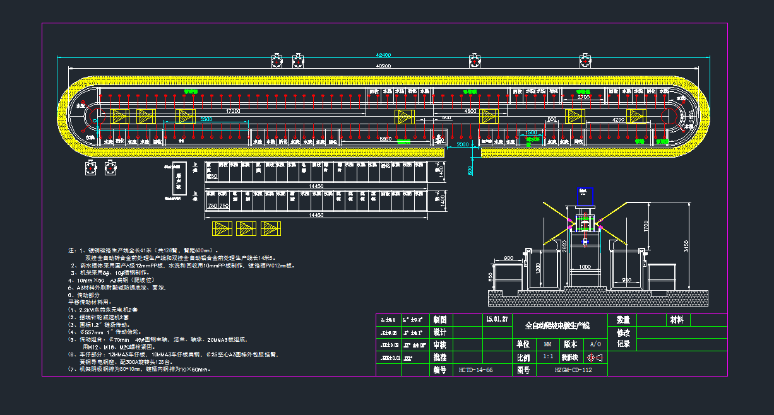Select the 1:1 scale value
Viewport: 774px width, 415px height.
click(x=548, y=357)
